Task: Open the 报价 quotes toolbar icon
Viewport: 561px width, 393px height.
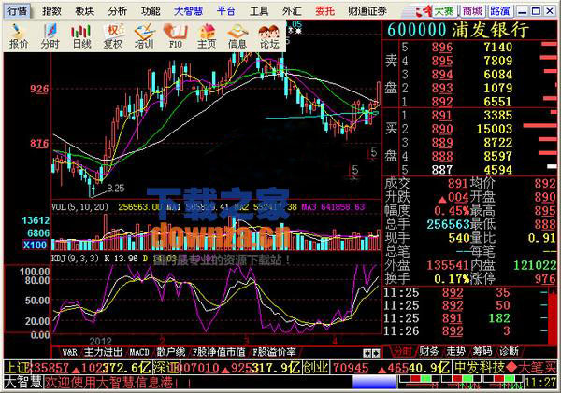Action: [x=18, y=36]
